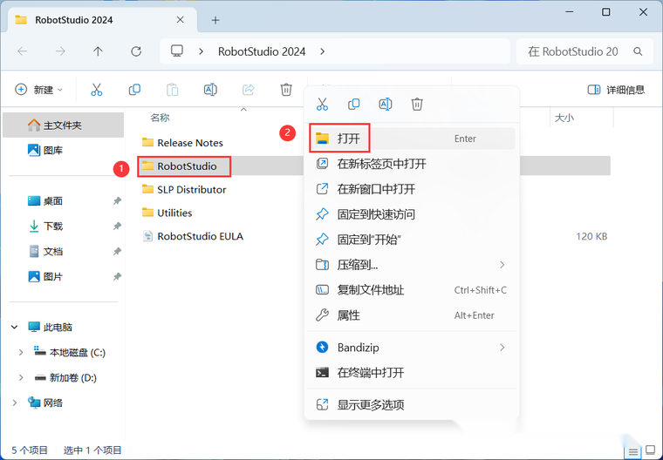Switch to details list view icon in the status bar

pyautogui.click(x=633, y=451)
